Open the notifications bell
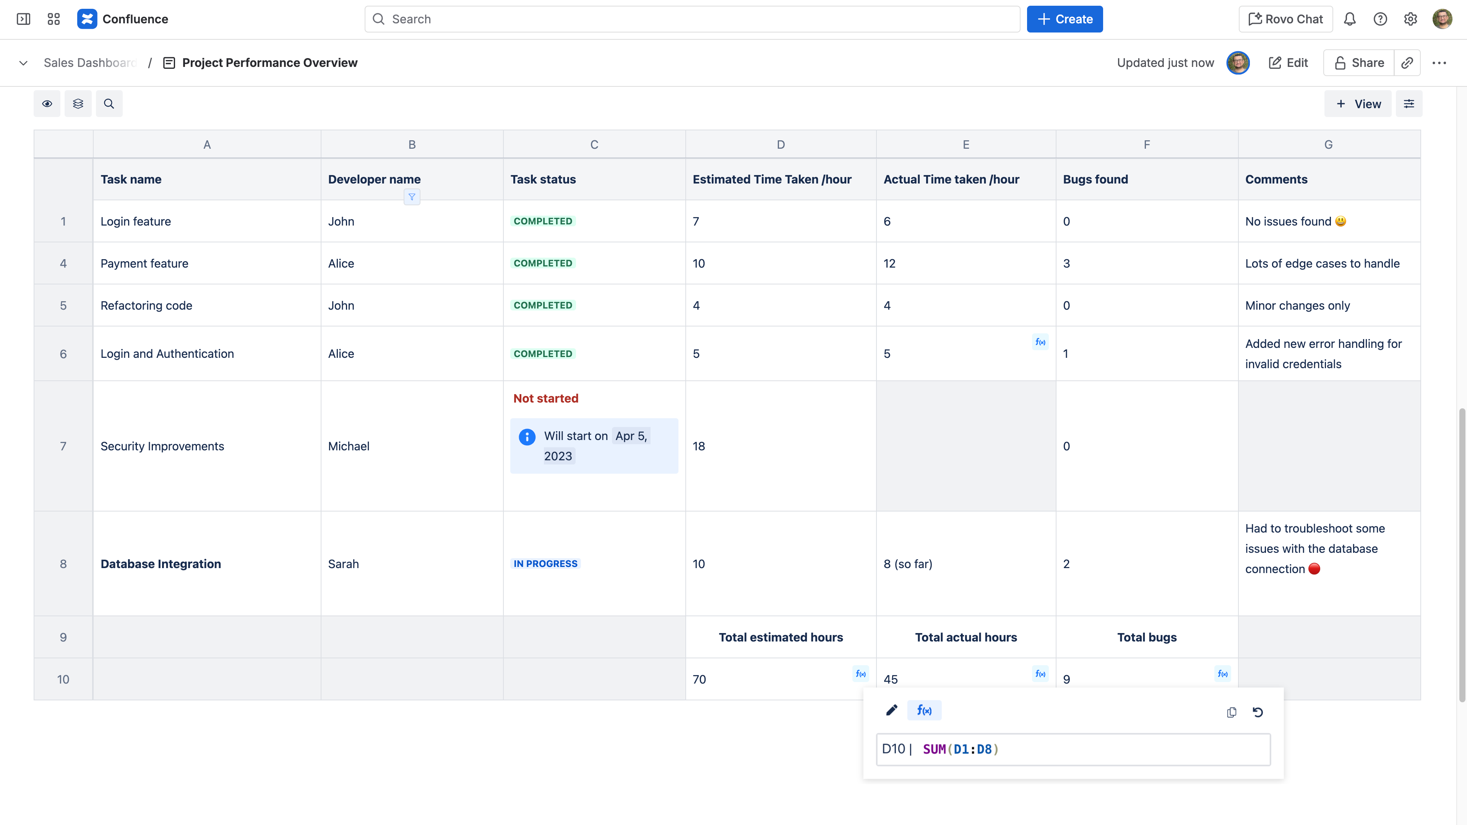Screen dimensions: 1467x825 point(1349,19)
